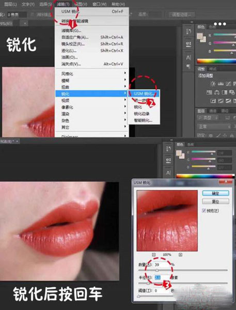The image size is (236, 310).
Task: Add a Color Balance adjustment (scales icon)
Action: pos(217,92)
